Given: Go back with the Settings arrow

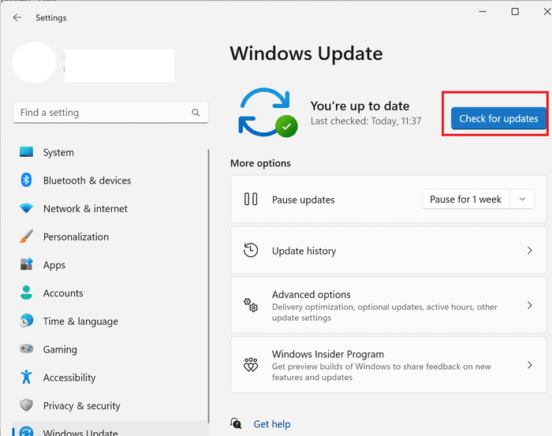Looking at the screenshot, I should [x=17, y=17].
